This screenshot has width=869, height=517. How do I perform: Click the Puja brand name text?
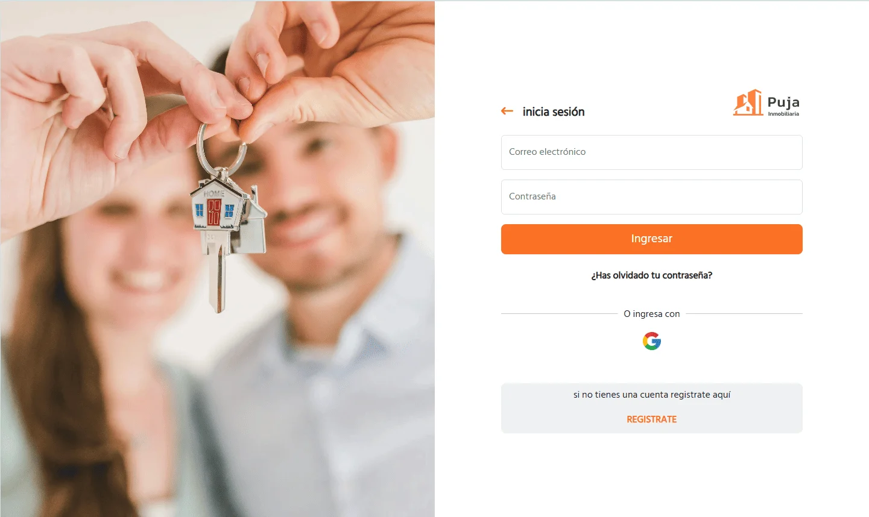coord(783,102)
